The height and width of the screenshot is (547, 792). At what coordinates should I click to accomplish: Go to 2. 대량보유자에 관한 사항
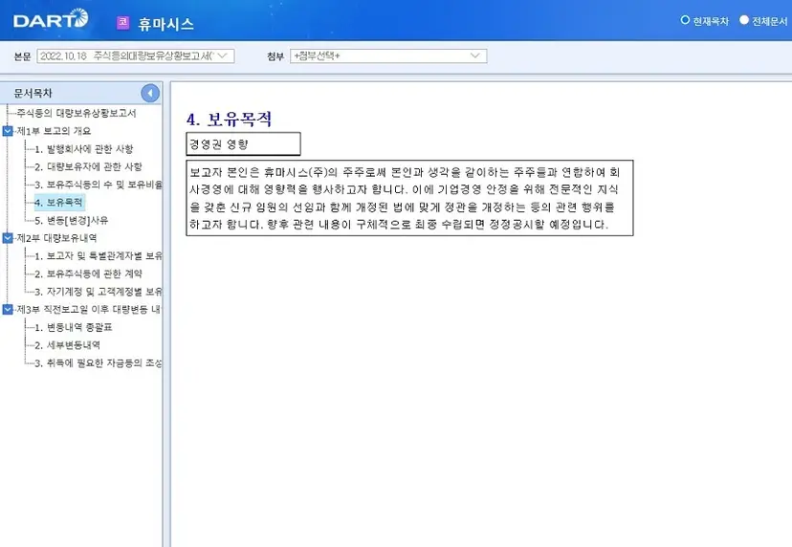[88, 166]
